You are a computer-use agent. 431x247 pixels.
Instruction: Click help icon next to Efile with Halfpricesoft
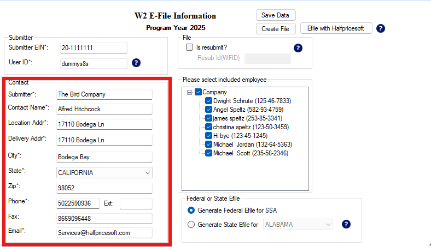coord(381,28)
